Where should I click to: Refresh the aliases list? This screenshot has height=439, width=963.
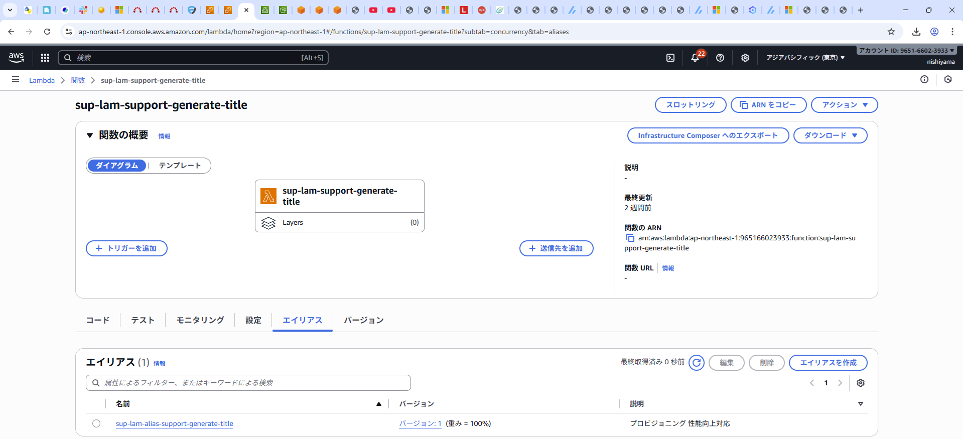point(697,363)
